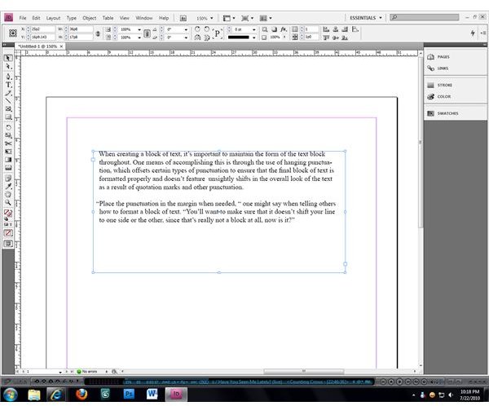Image resolution: width=489 pixels, height=406 pixels.
Task: Select the Free Transform tool
Action: point(8,152)
